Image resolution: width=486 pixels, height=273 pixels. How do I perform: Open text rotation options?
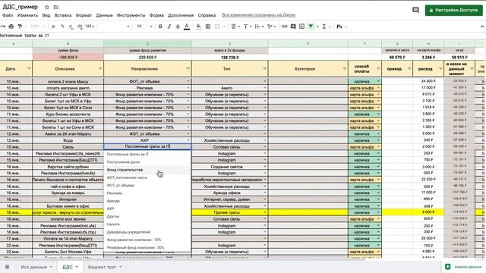pyautogui.click(x=271, y=27)
